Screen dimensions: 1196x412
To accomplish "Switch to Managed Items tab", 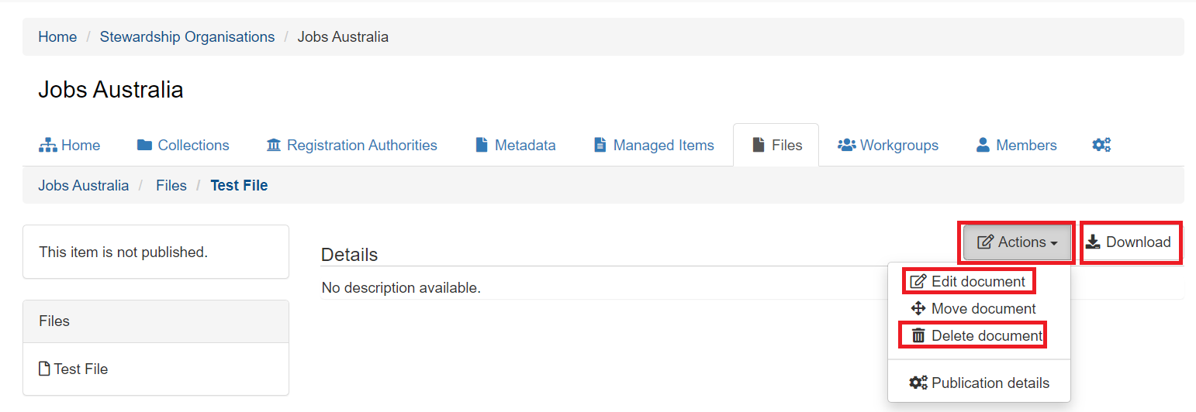I will pyautogui.click(x=653, y=145).
